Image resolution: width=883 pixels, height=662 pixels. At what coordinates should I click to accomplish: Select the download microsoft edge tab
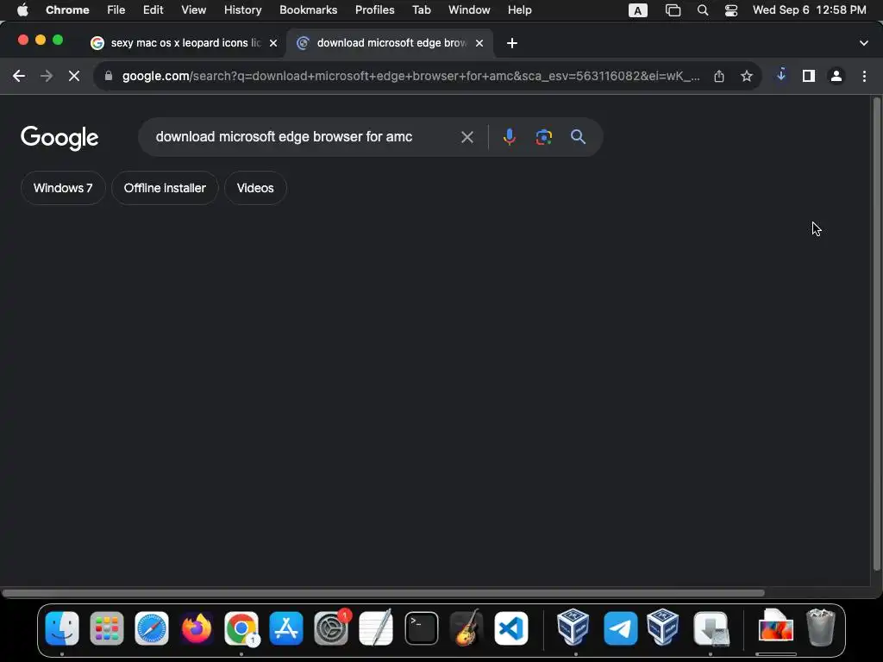(391, 43)
